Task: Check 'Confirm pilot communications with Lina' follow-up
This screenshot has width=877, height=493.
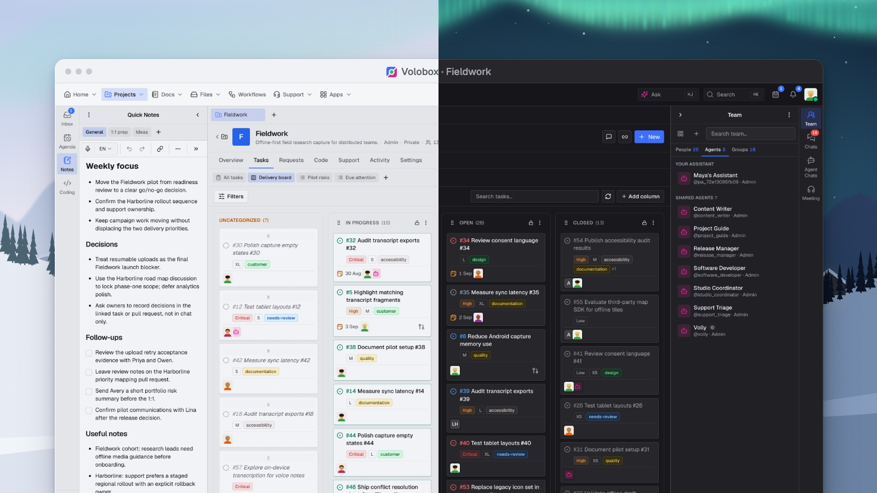Action: click(x=89, y=410)
